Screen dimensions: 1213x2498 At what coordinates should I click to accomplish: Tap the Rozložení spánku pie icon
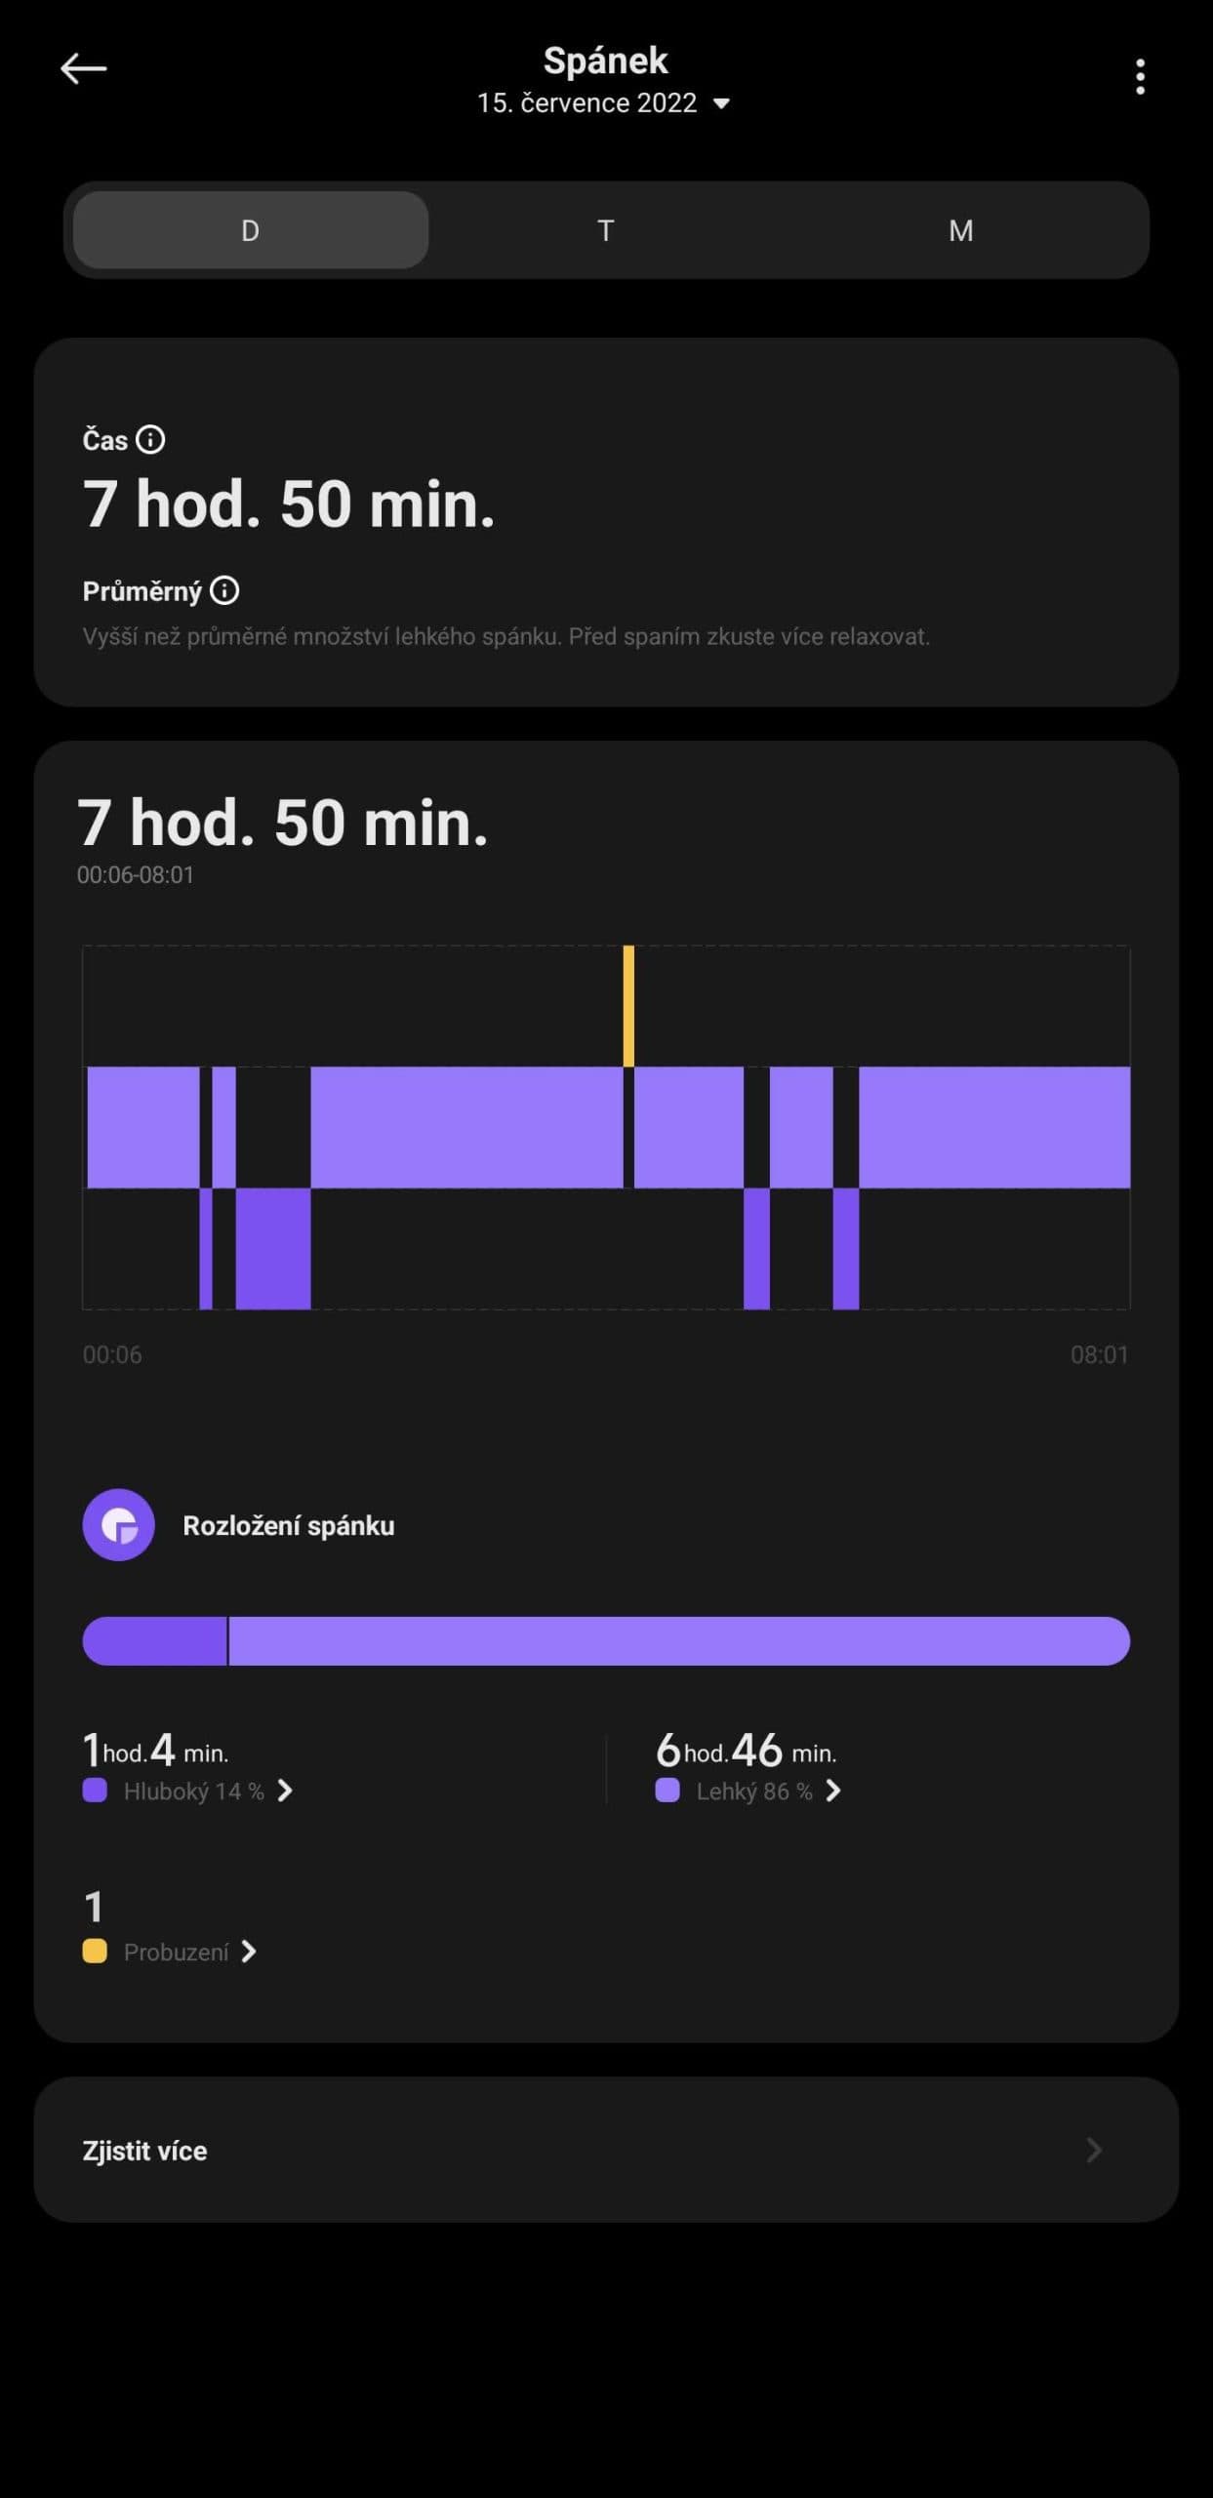(x=119, y=1524)
